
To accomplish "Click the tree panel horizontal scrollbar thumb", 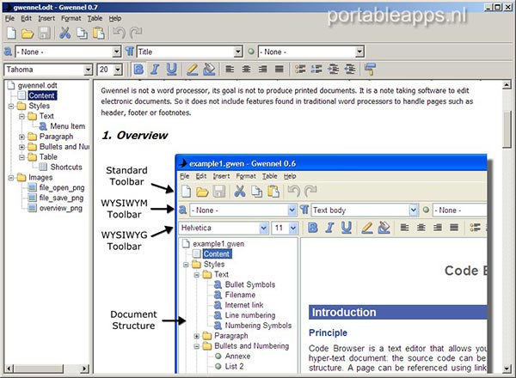I will (39, 369).
